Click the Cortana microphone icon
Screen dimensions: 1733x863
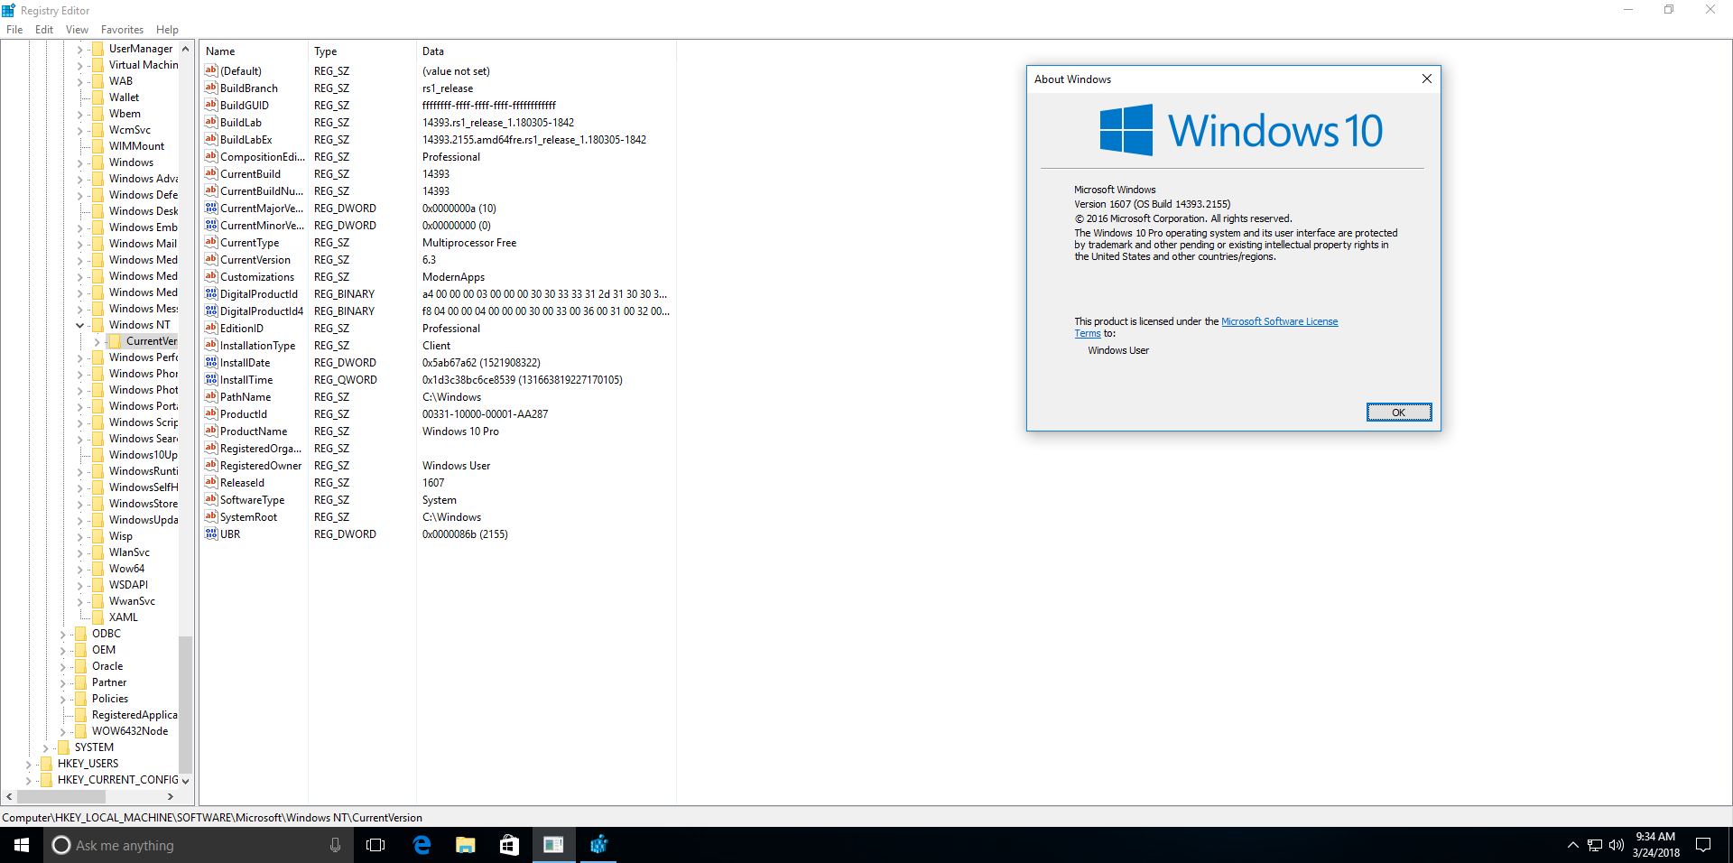335,845
